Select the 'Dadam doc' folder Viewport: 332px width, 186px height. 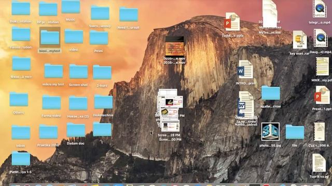pyautogui.click(x=76, y=130)
